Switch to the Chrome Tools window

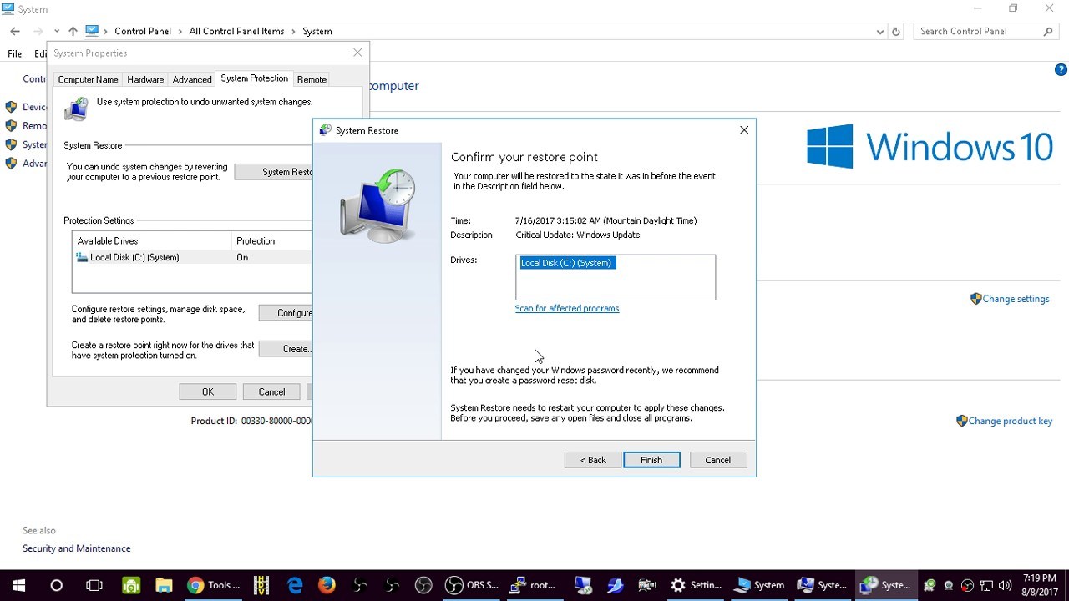coord(214,585)
